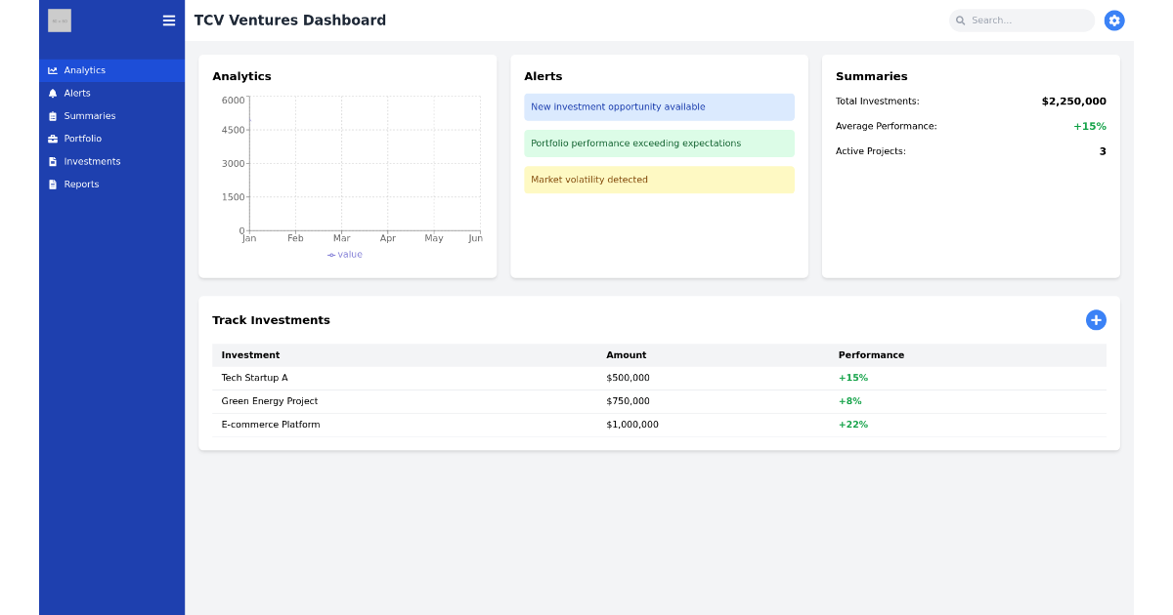The image size is (1173, 615).
Task: Select the Reports file icon
Action: [x=53, y=184]
